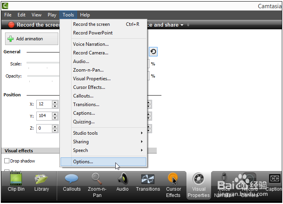The width and height of the screenshot is (283, 204).
Task: Select Cursor Effects... menu item
Action: click(x=104, y=87)
